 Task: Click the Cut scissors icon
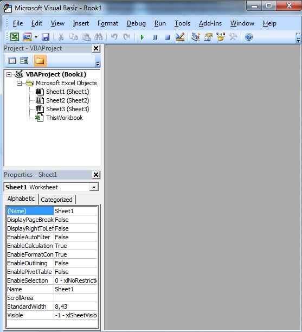click(61, 37)
